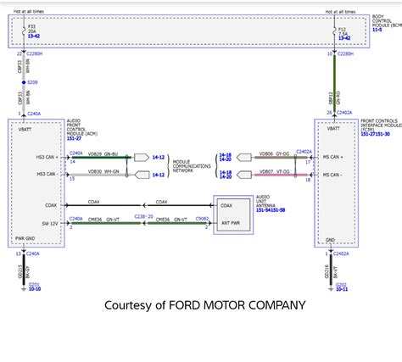Click the F33 fuse symbol
The width and height of the screenshot is (402, 362).
coord(24,31)
